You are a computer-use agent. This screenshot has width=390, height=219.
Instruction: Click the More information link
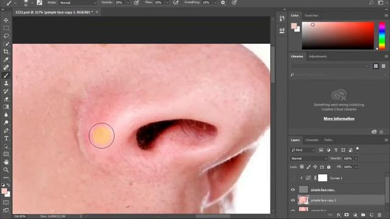click(339, 119)
